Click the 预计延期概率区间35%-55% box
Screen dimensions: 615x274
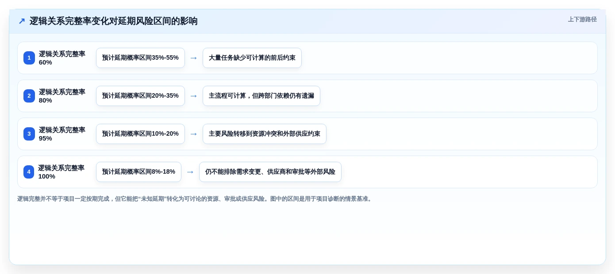(140, 58)
